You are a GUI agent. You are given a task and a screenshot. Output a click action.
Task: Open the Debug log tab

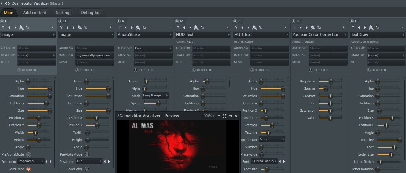pos(91,13)
